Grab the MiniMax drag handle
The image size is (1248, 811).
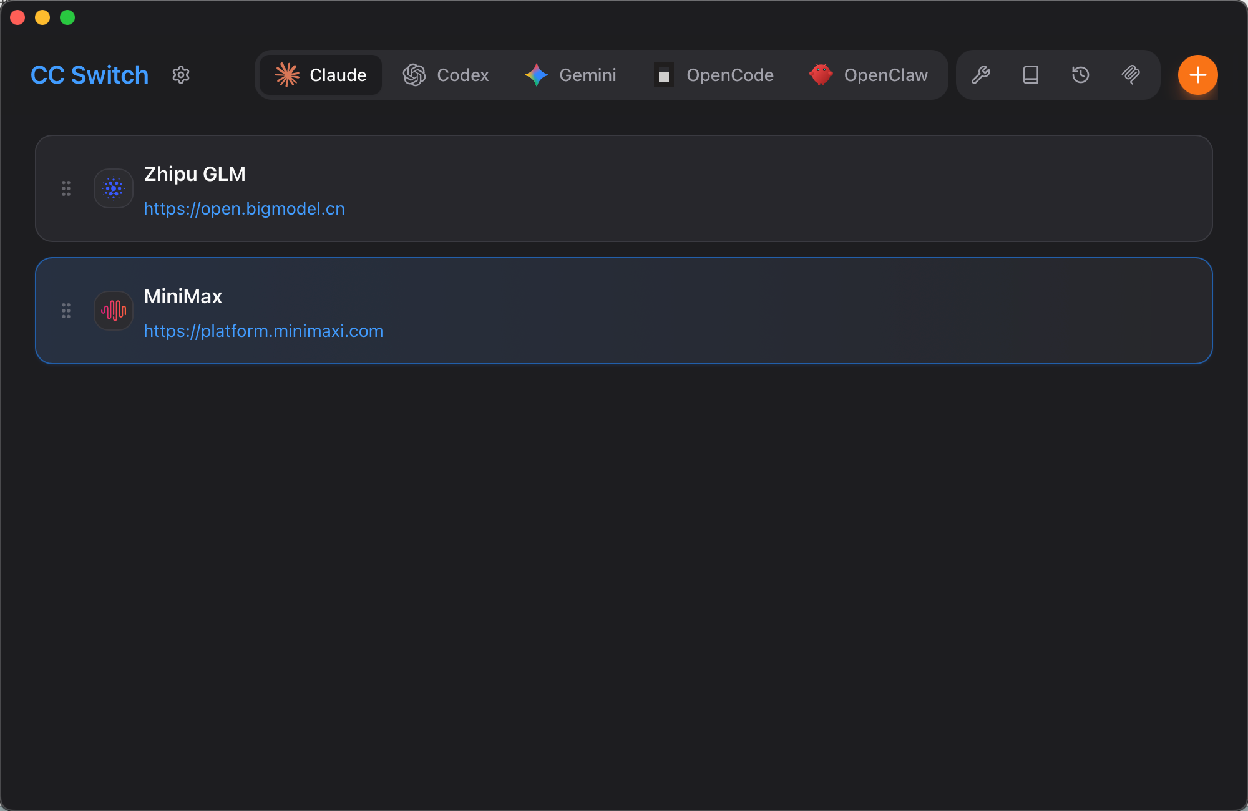(x=66, y=310)
